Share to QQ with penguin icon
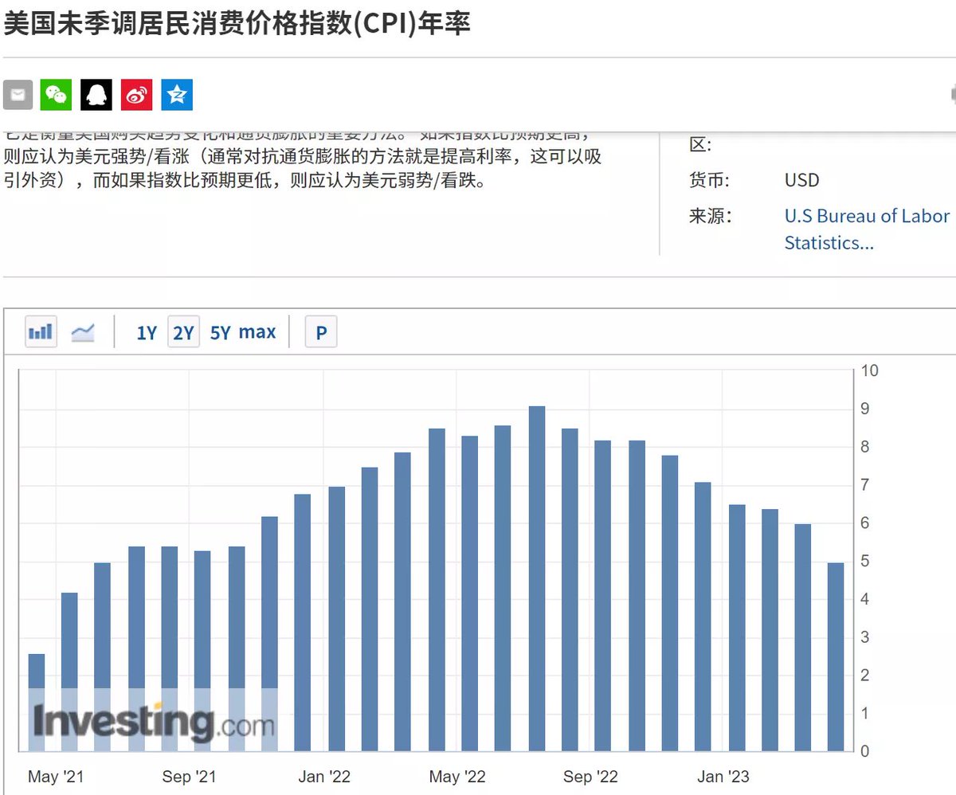Image resolution: width=956 pixels, height=795 pixels. [x=96, y=95]
